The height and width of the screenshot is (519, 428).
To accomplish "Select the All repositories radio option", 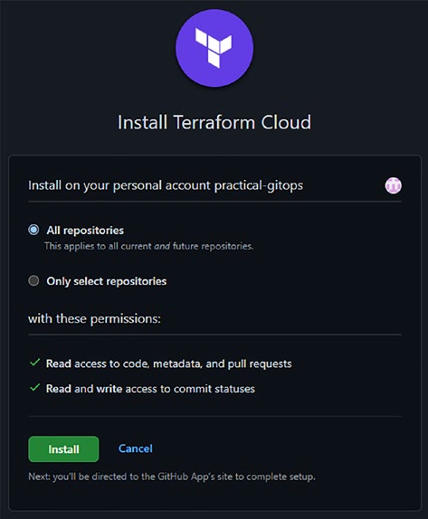I will pos(33,230).
